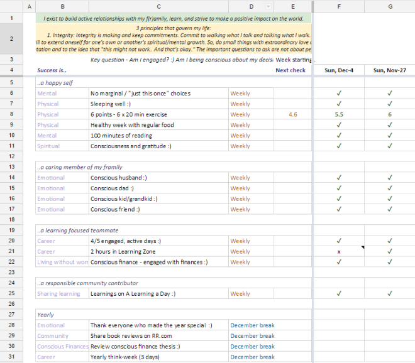Select the 5.5 exercise score cell
This screenshot has width=415, height=363.
pos(339,114)
